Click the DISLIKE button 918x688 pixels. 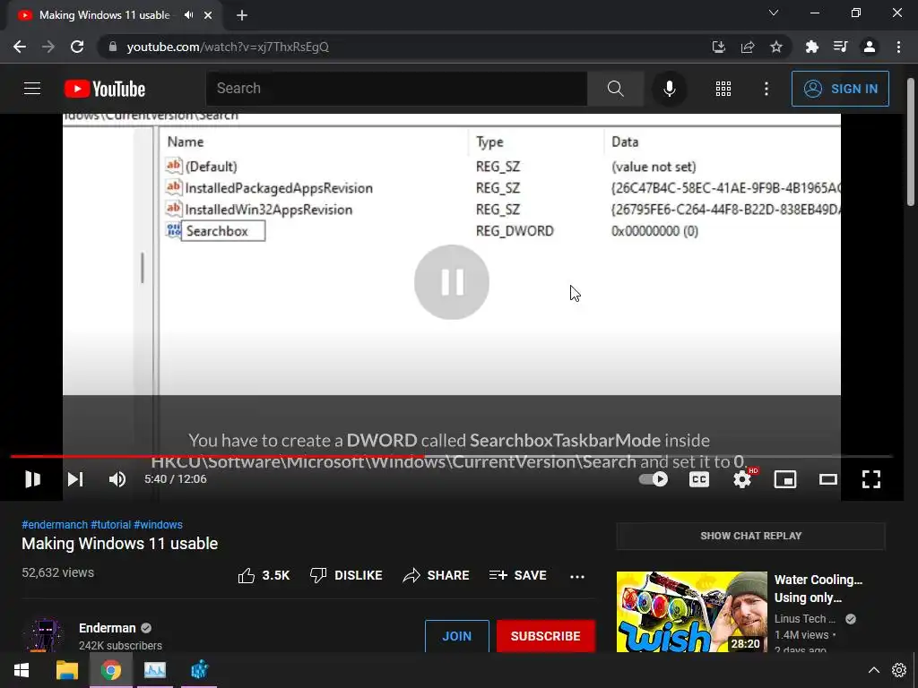346,575
